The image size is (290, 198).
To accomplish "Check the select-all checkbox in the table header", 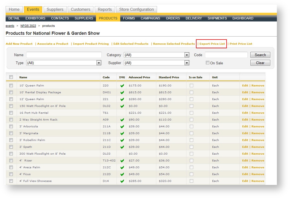I will tap(11, 77).
